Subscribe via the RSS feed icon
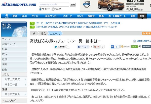This screenshot has width=151, height=104. [146, 33]
